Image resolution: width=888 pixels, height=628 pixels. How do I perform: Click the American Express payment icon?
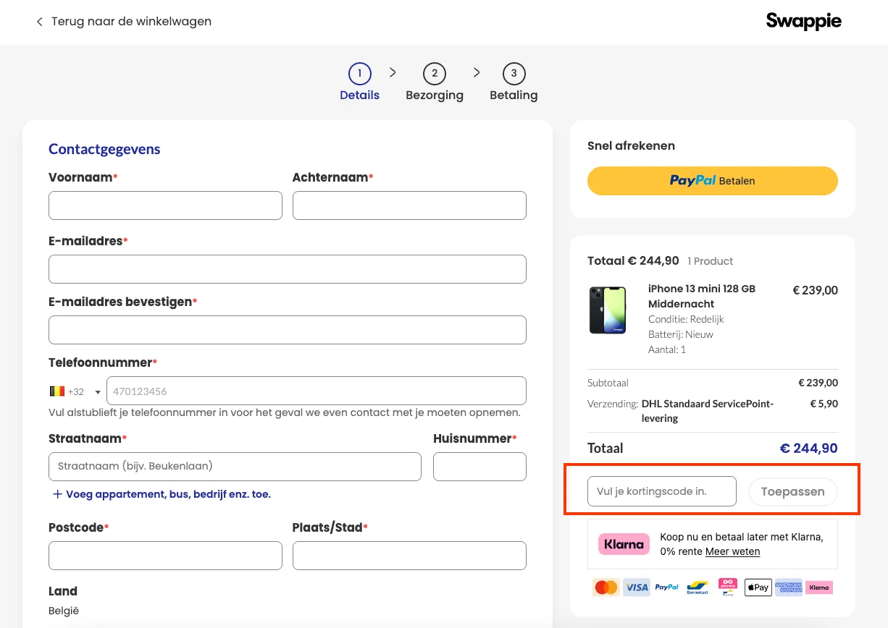click(788, 587)
